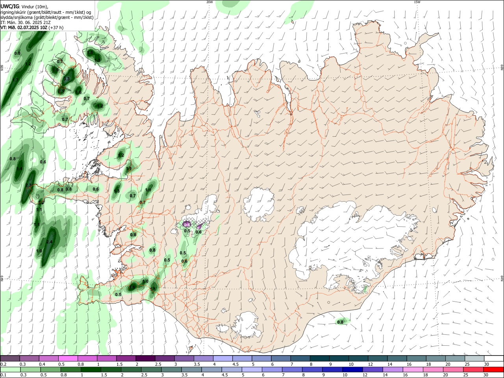The image size is (504, 378).
Task: Click the 2.1 value on the map
Action: pyautogui.click(x=61, y=91)
